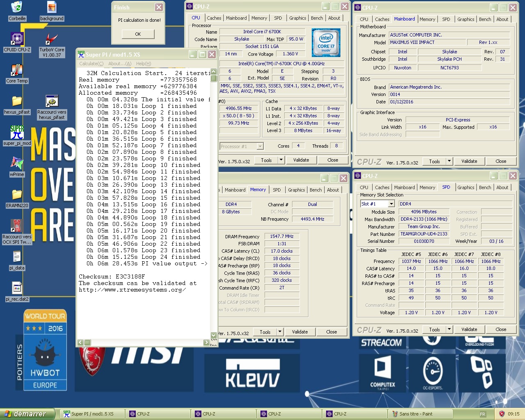Select the SPD tab in the Memory window
Image resolution: width=525 pixels, height=420 pixels.
(x=277, y=190)
